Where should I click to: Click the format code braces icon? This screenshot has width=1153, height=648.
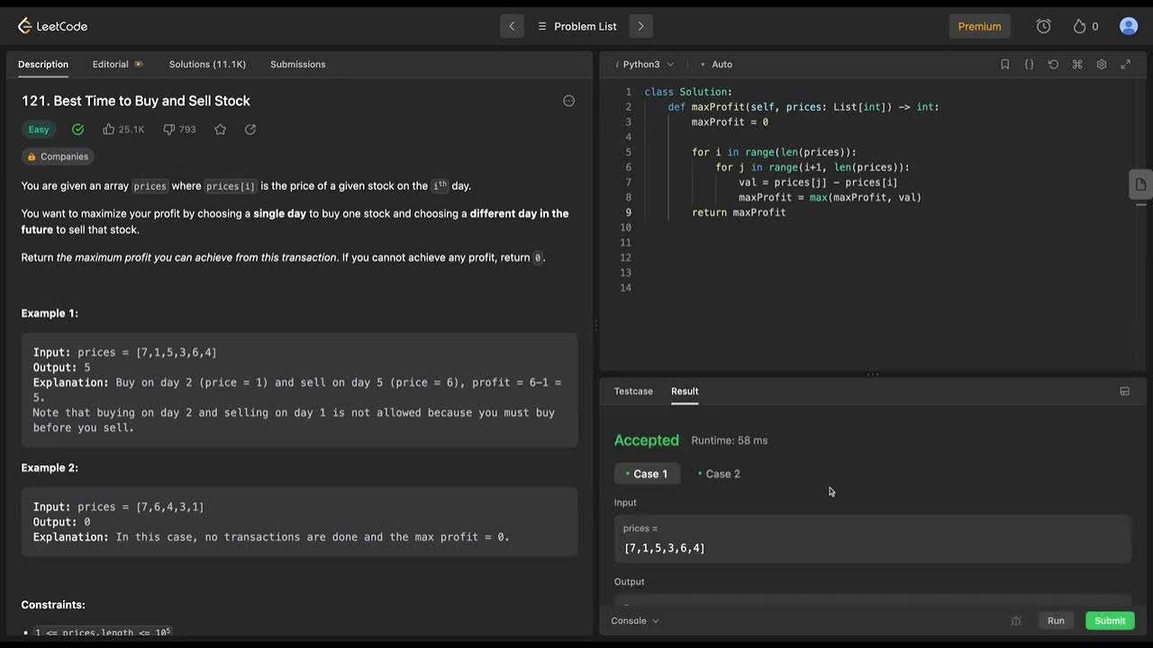coord(1029,65)
